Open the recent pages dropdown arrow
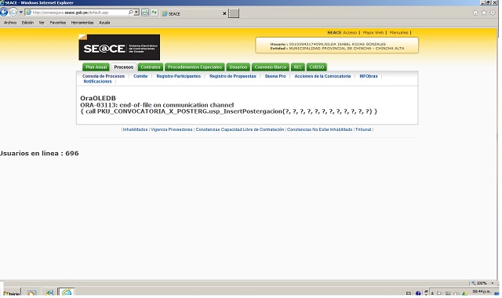Viewport: 502px width, 298px height. 21,13
